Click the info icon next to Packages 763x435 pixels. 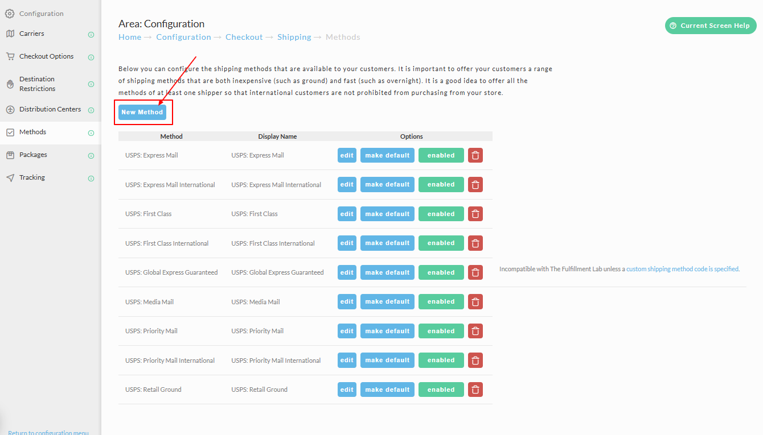(x=91, y=156)
